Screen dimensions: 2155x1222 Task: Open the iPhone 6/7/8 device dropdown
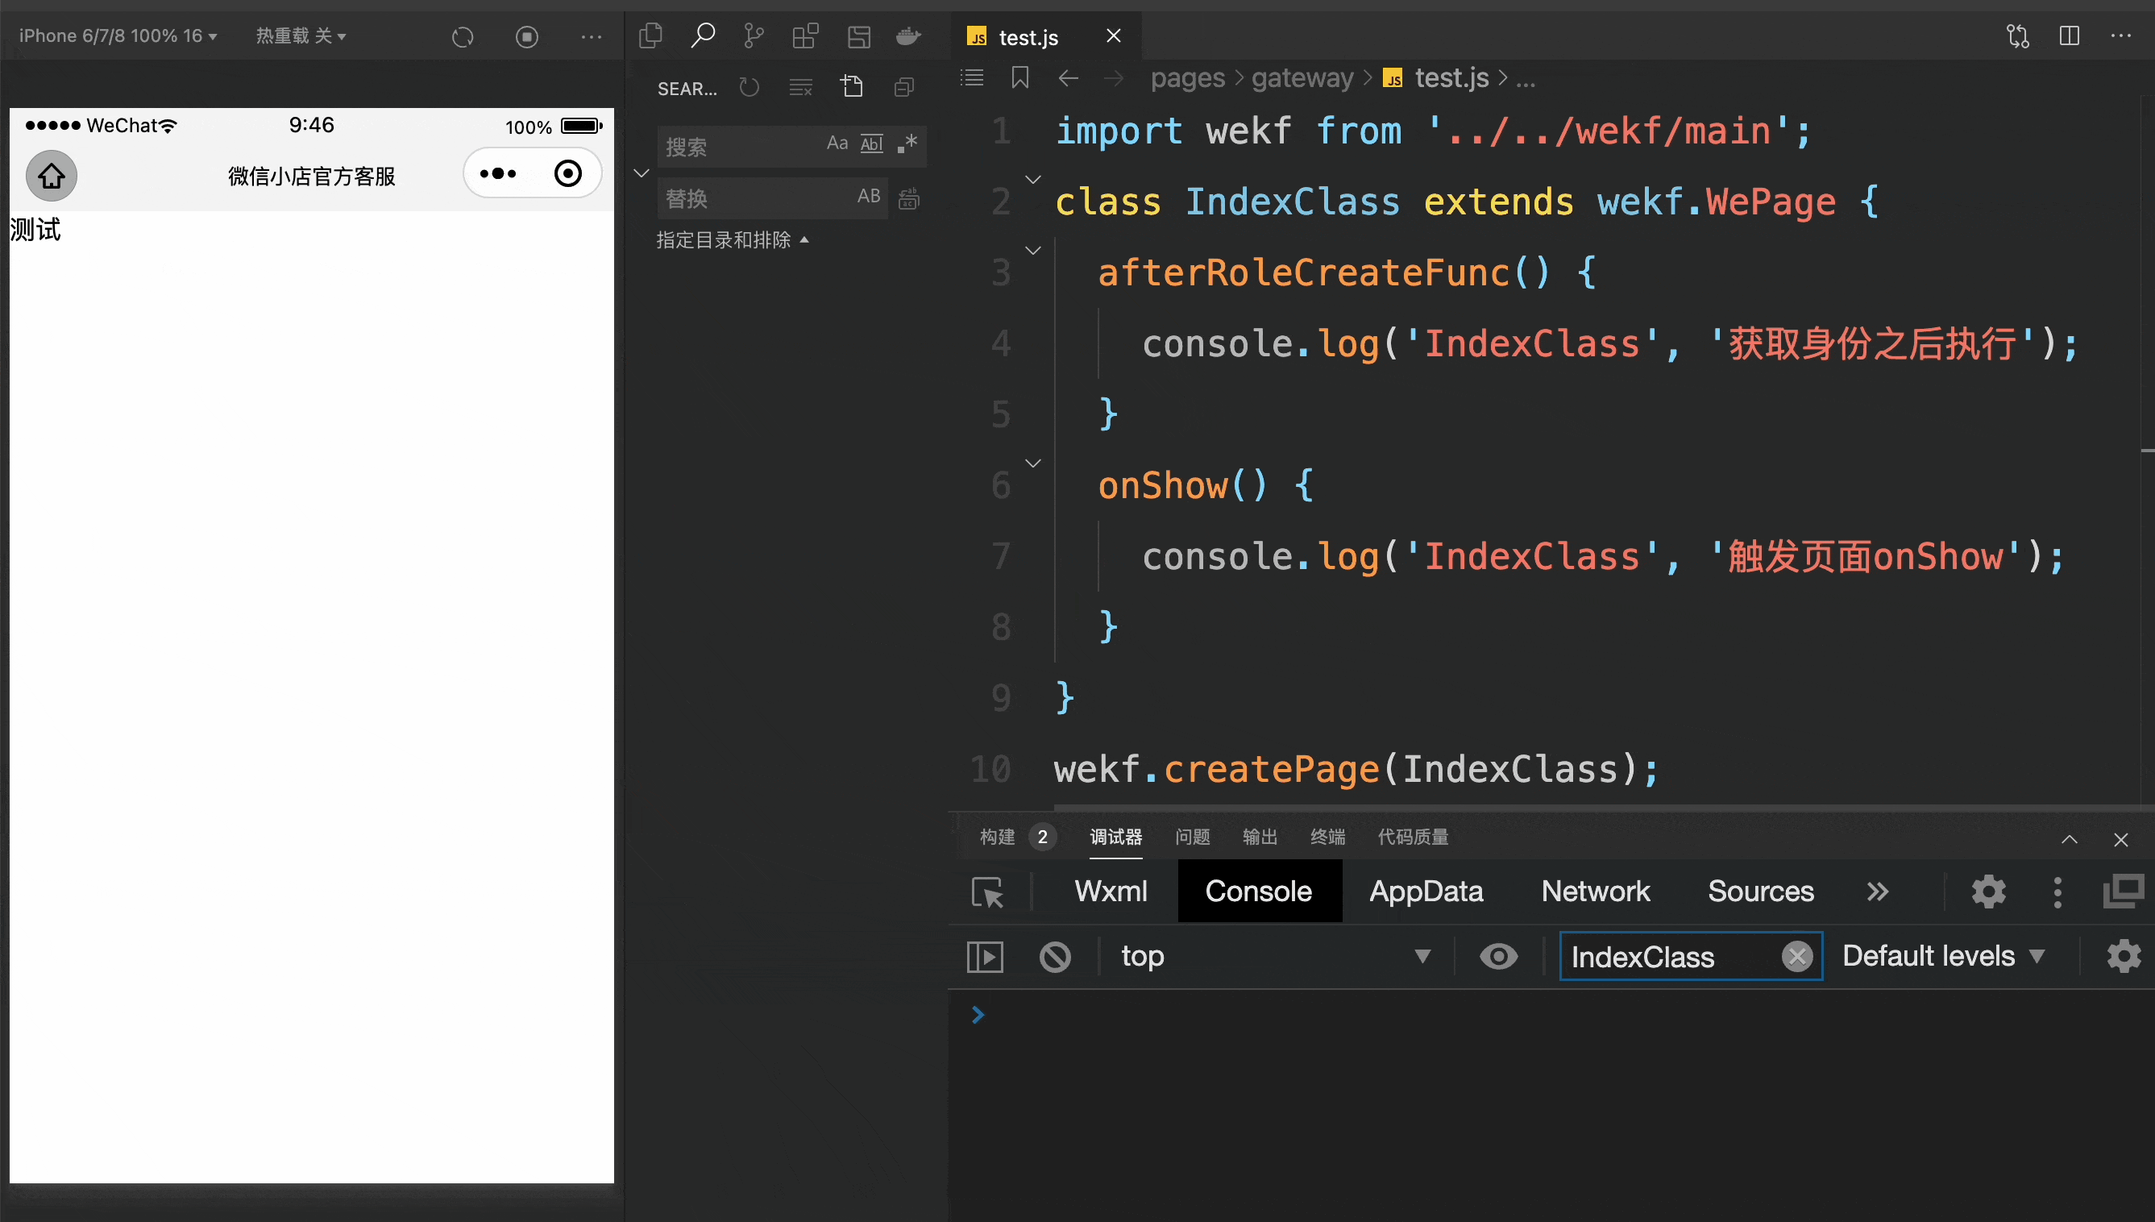pos(118,36)
